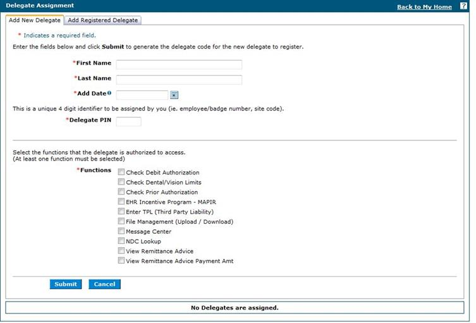Click the Add Date info icon
Image resolution: width=476 pixels, height=323 pixels.
point(109,93)
